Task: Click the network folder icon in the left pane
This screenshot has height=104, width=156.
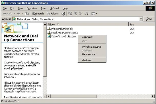Action: pos(8,29)
